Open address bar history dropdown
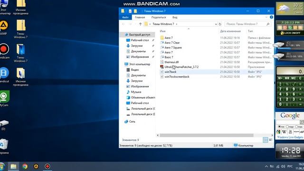This screenshot has height=171, width=304. click(x=216, y=24)
